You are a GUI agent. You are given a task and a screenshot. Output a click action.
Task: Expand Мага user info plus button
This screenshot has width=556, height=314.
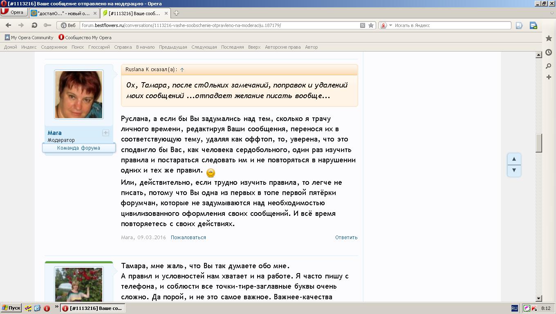click(105, 132)
